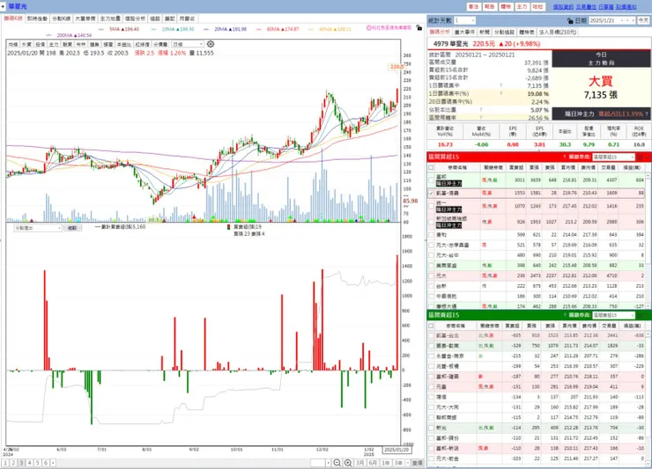
Task: Tick the 國泰-敦南 row checkbox
Action: pyautogui.click(x=431, y=346)
